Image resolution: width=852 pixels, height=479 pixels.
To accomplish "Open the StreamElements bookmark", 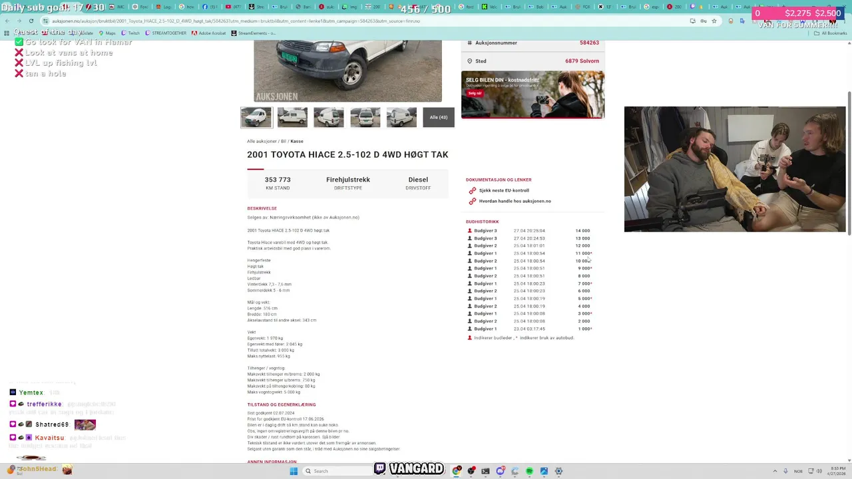I will click(x=254, y=33).
